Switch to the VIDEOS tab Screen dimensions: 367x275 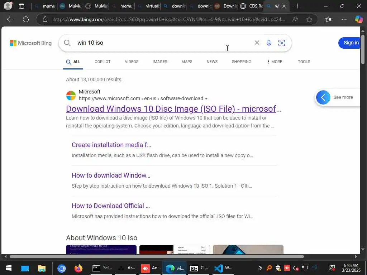click(132, 62)
